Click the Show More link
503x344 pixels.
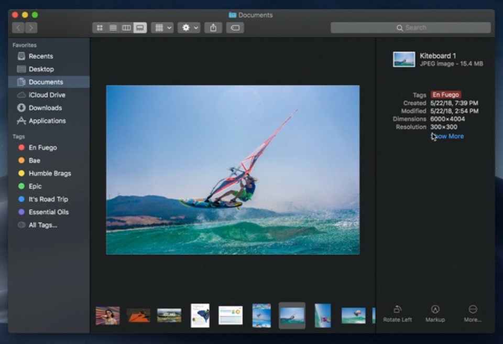click(x=447, y=136)
